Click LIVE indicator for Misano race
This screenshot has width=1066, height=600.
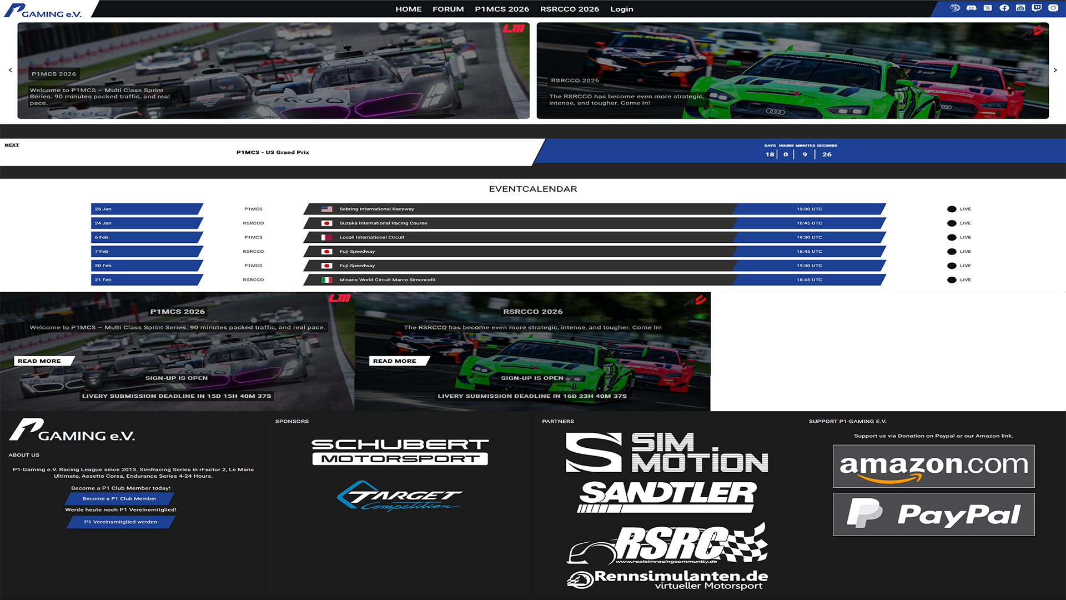coord(959,280)
